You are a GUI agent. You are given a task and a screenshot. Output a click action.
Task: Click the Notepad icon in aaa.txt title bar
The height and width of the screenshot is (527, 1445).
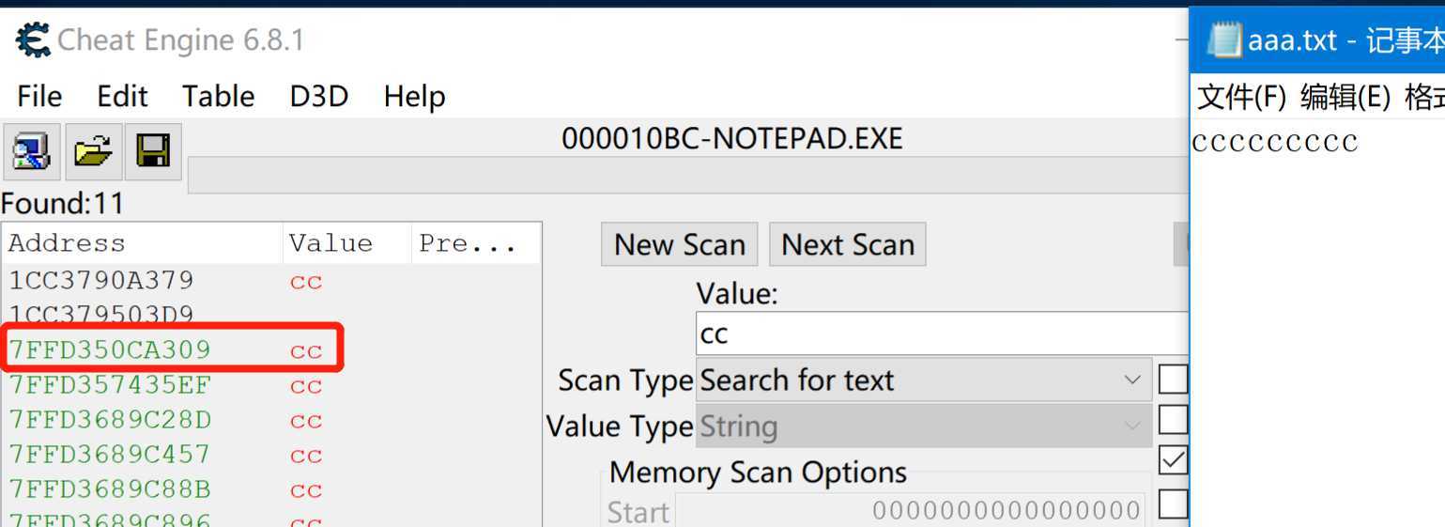[x=1224, y=41]
